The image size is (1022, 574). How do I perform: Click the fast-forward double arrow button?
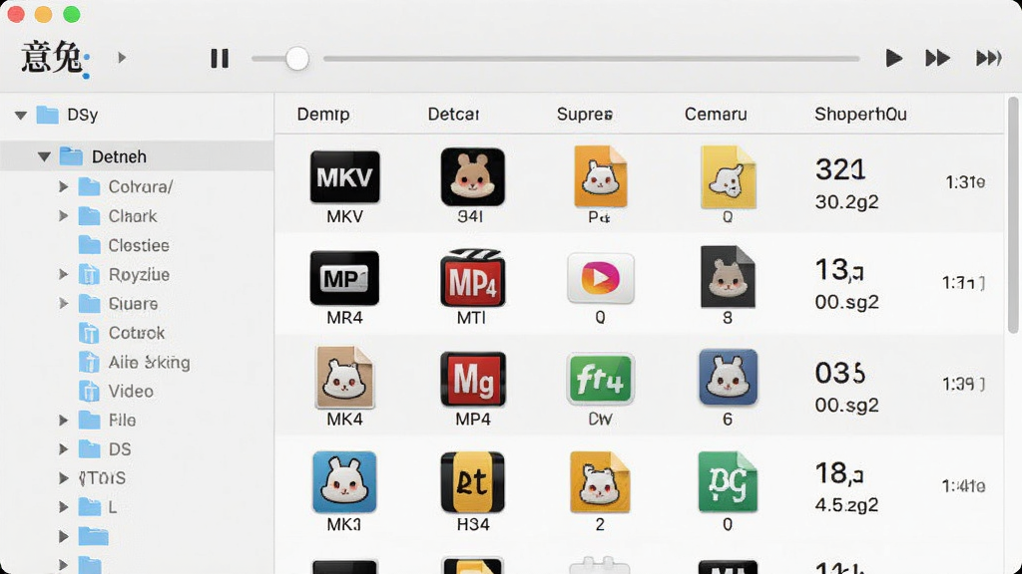(937, 58)
